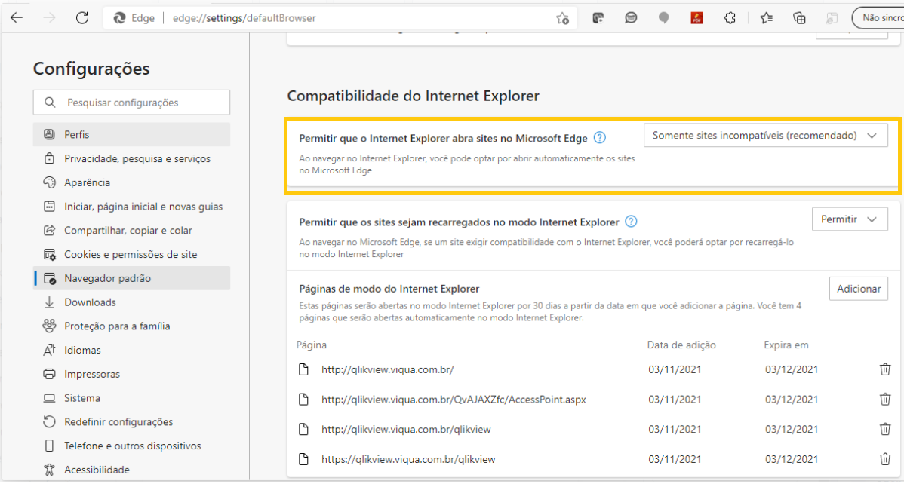The height and width of the screenshot is (484, 904).
Task: Click the Internet Explorer mode toolbar icon
Action: 832,18
